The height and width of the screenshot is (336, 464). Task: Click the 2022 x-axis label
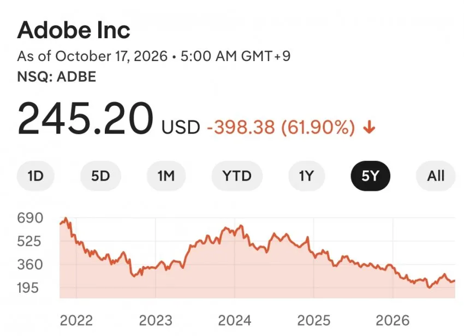(x=76, y=320)
